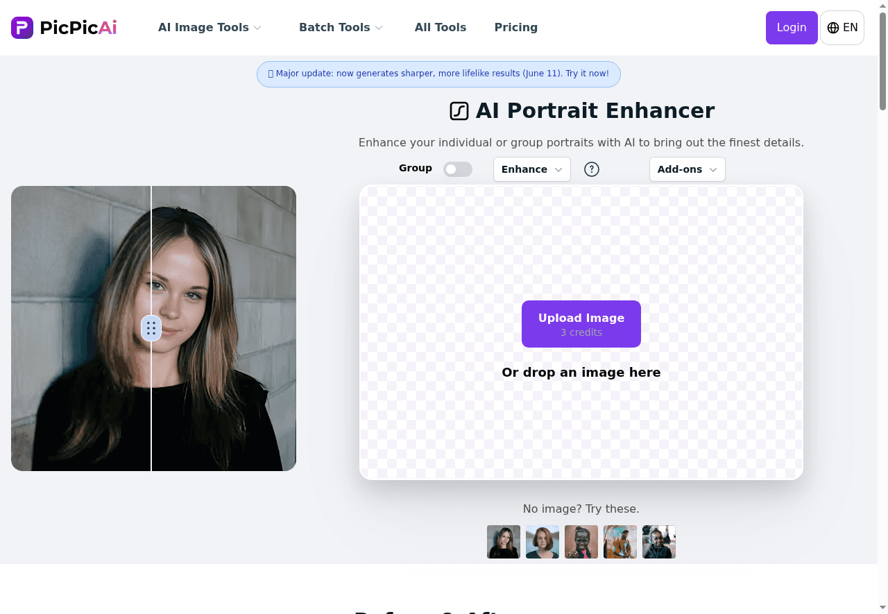Click the PicPicAi logo icon
The image size is (888, 614).
pos(22,27)
